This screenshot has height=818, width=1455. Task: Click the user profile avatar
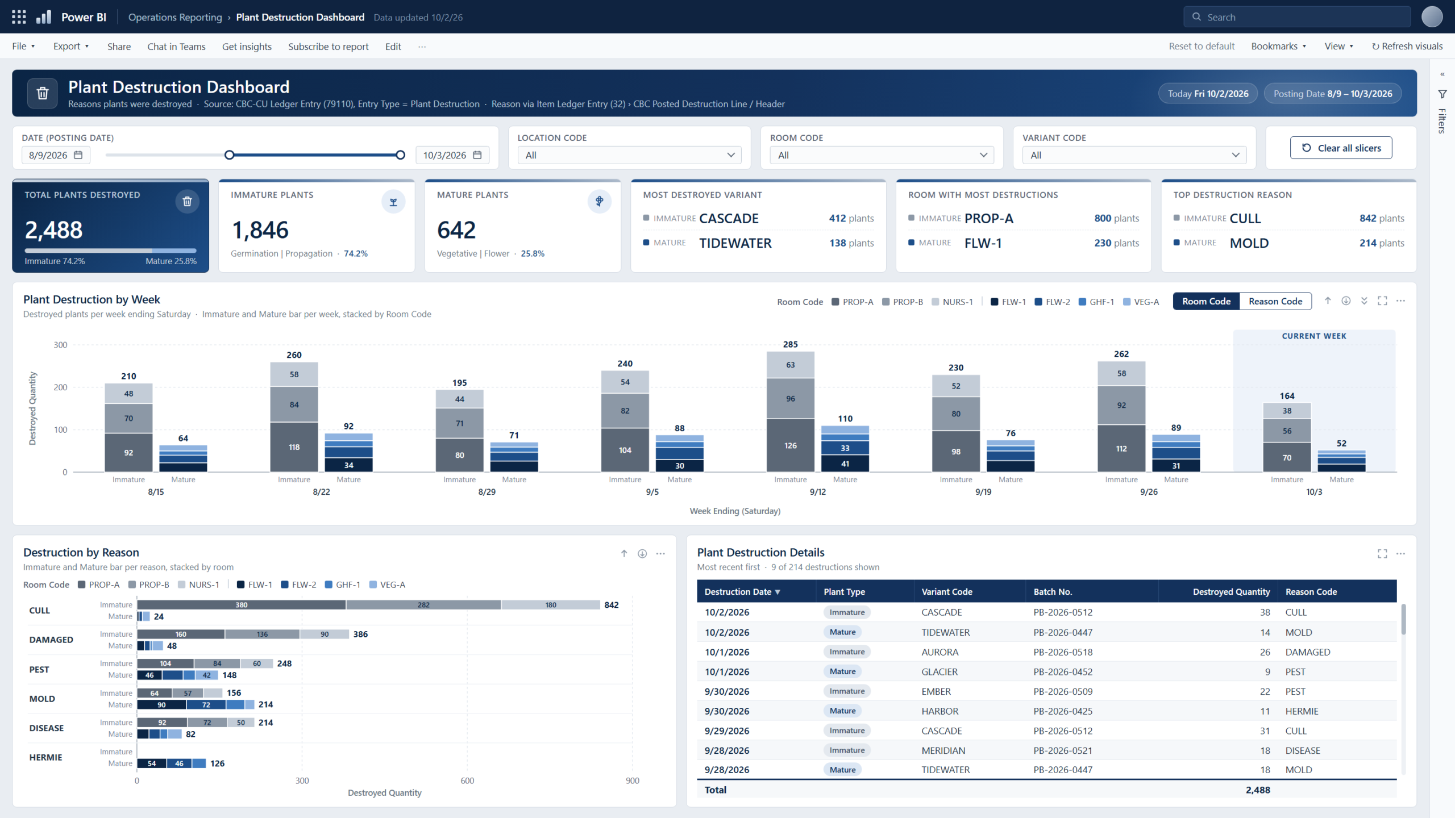pos(1432,17)
